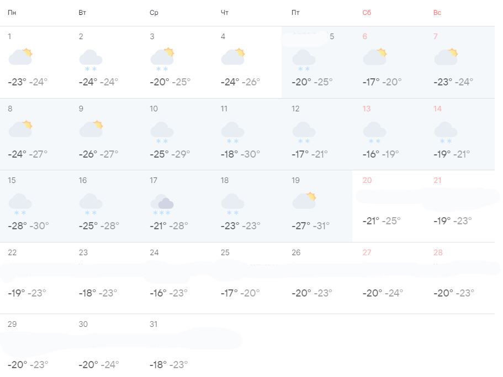Click the partly cloudy icon for day 1
Viewport: 503px width, 377px height.
tap(20, 57)
